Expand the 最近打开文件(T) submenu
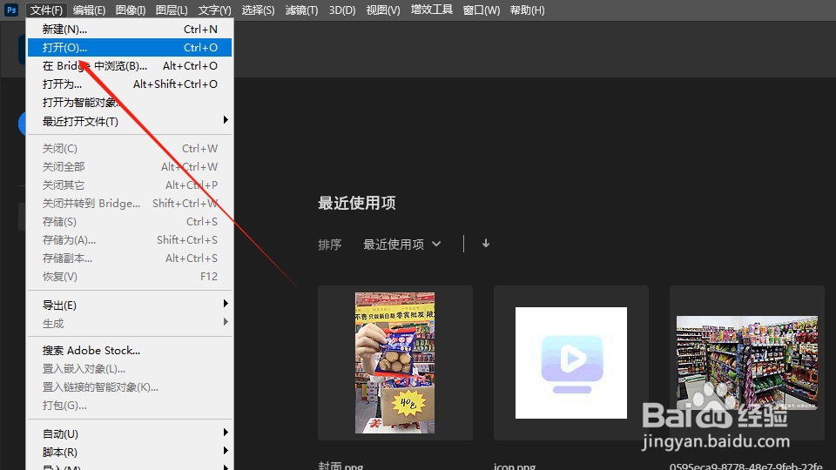The image size is (836, 470). 130,121
